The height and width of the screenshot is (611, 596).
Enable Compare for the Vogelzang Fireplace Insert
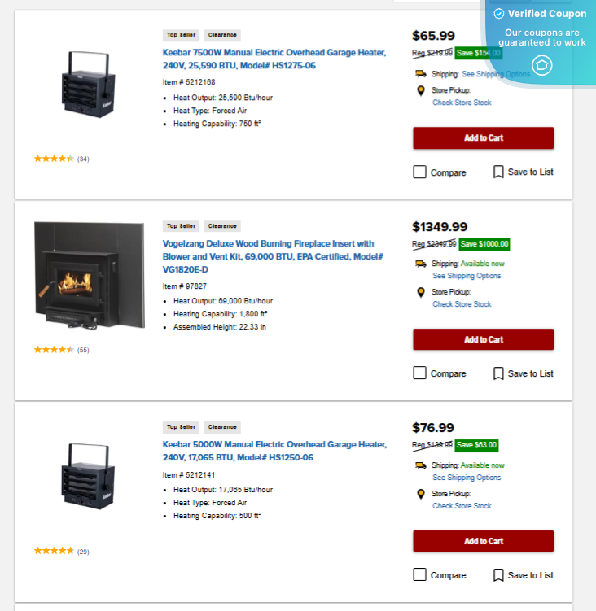(x=420, y=373)
